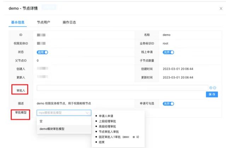Click the 上级经理审批 step in preview
The width and height of the screenshot is (226, 148).
pyautogui.click(x=108, y=121)
